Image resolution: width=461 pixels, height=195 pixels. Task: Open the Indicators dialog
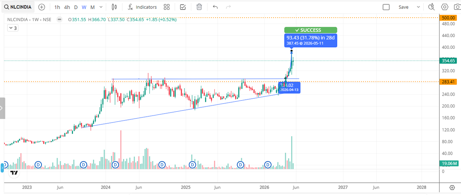click(142, 7)
